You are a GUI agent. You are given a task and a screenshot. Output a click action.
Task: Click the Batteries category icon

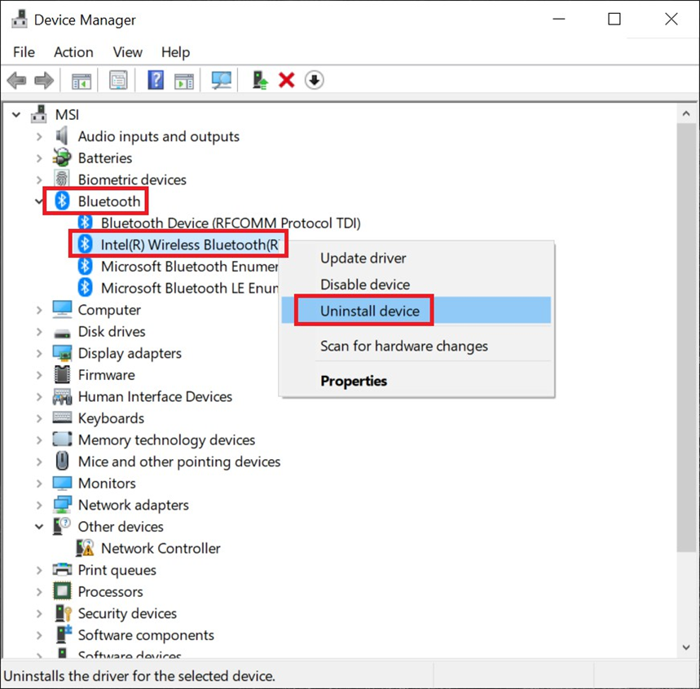pos(62,157)
